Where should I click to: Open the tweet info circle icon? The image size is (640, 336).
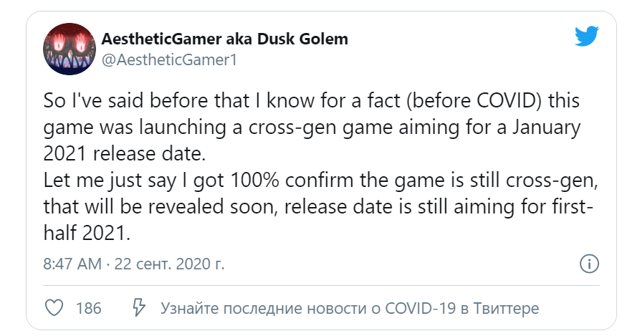[x=588, y=263]
